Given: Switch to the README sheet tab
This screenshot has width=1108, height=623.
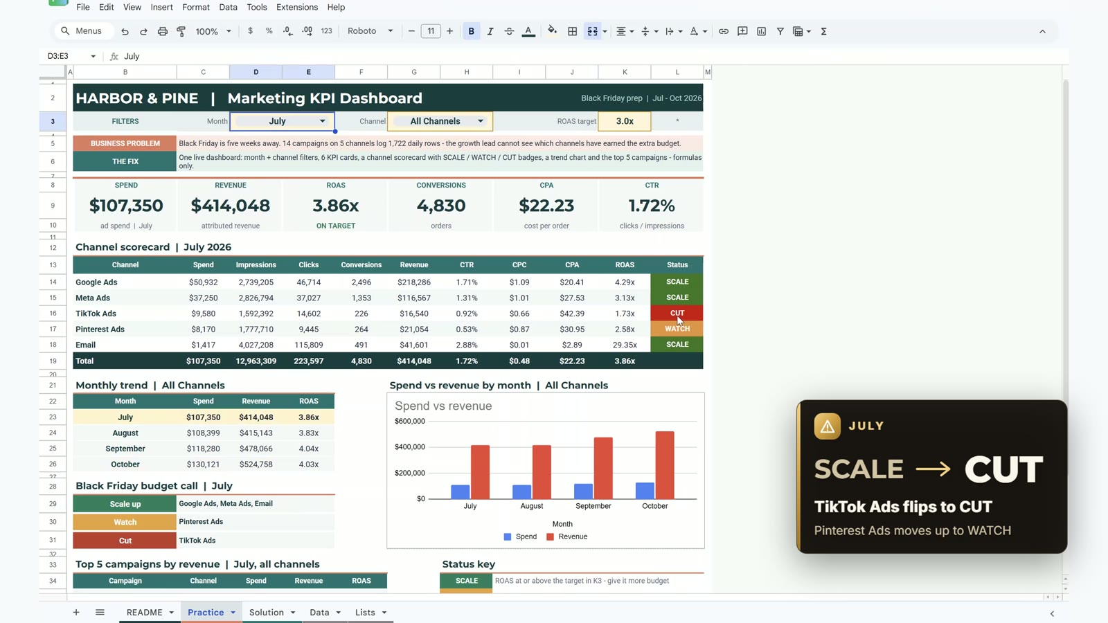Looking at the screenshot, I should click(150, 613).
